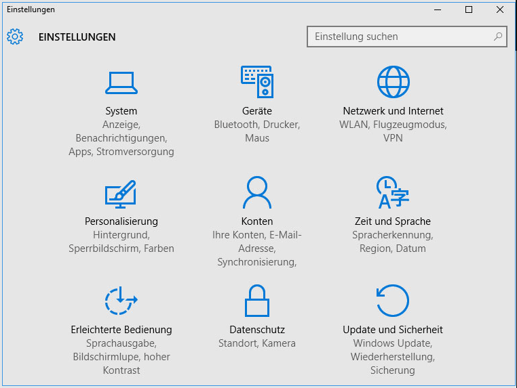Open Zeit und Sprache clock icon
This screenshot has height=388, width=517.
[x=392, y=192]
